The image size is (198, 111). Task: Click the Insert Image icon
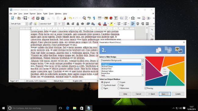(x=106, y=18)
